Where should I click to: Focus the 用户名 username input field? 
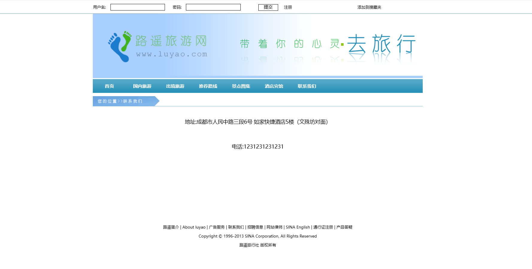138,7
